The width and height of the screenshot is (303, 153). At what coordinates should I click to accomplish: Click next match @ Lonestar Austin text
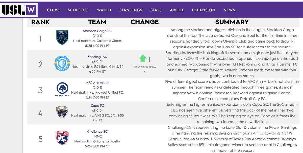pos(97,144)
